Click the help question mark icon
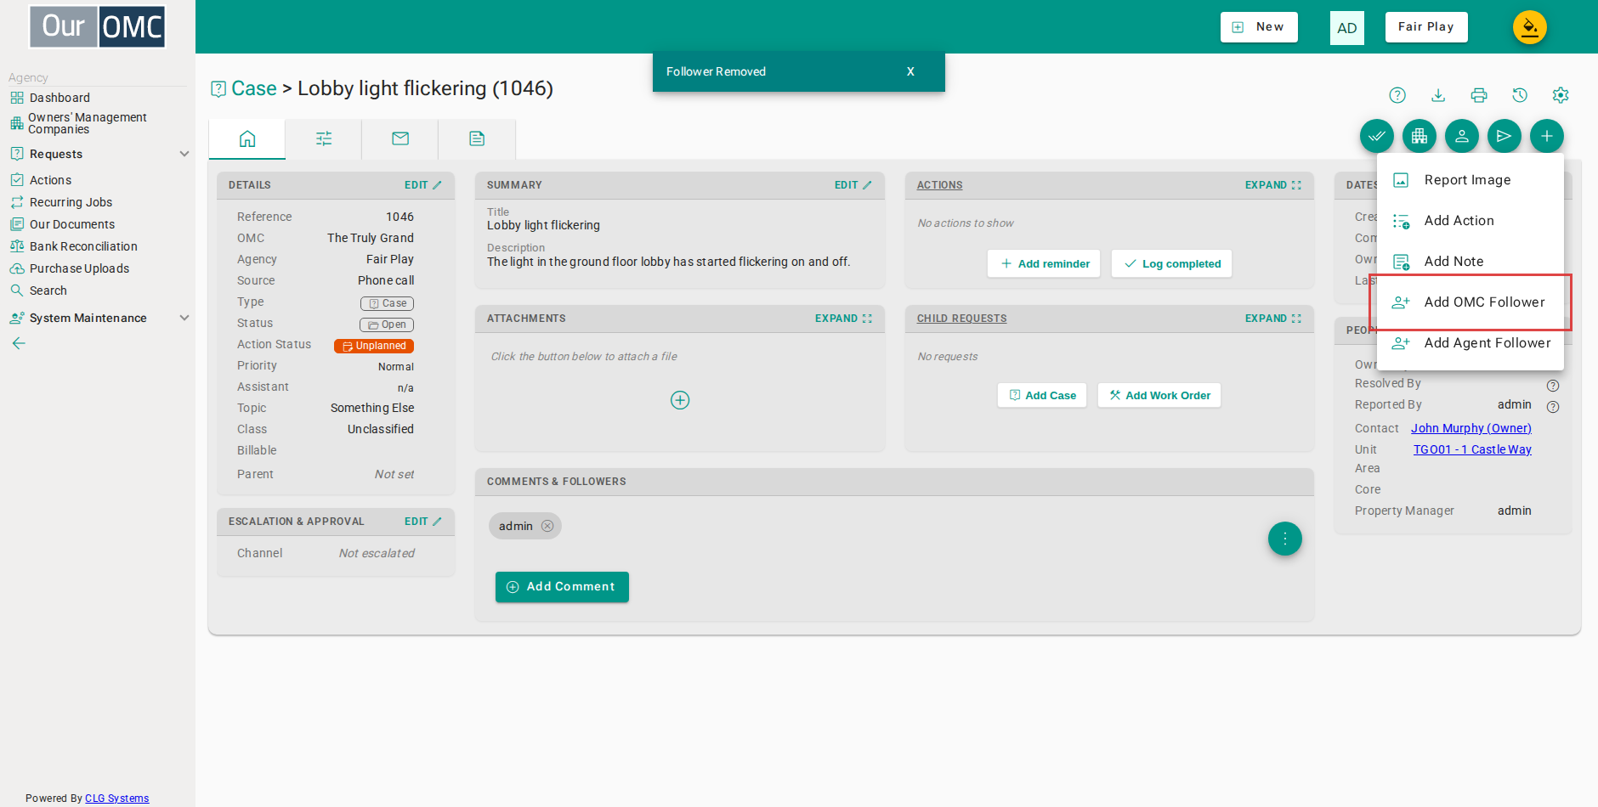1598x807 pixels. [x=1397, y=95]
